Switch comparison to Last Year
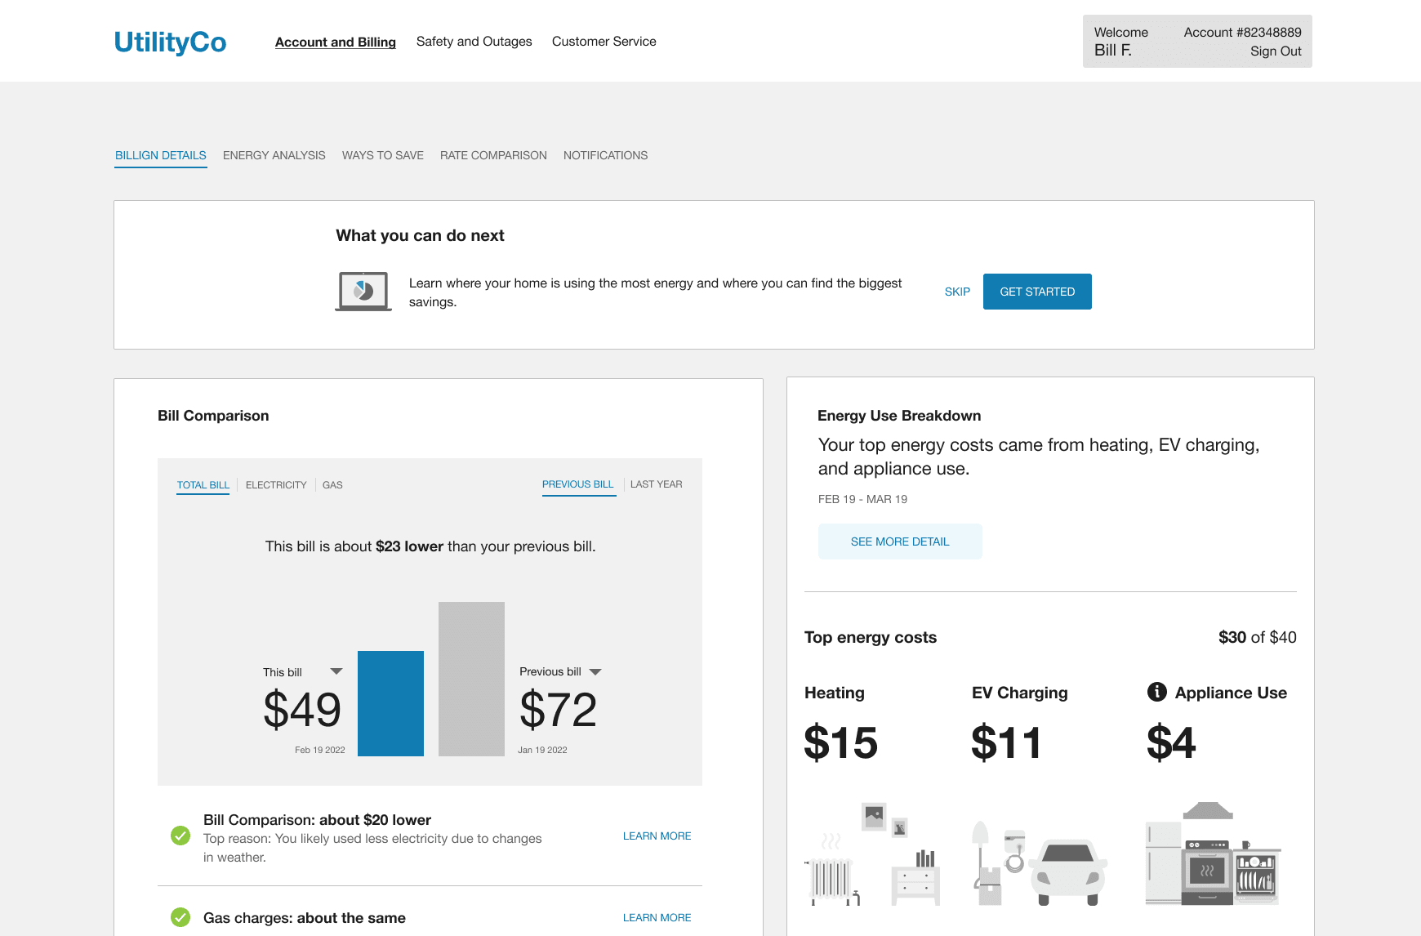 coord(656,484)
